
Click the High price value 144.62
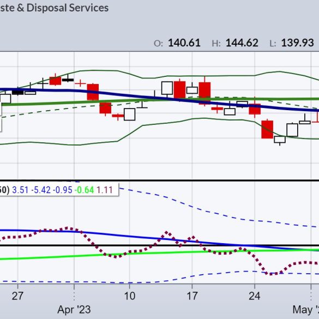point(242,43)
